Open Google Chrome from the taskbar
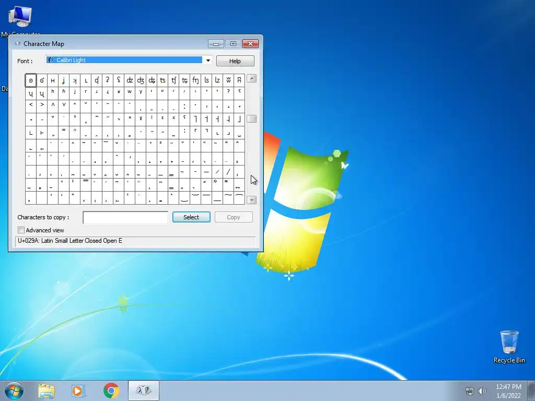Viewport: 535px width, 401px height. pos(111,391)
